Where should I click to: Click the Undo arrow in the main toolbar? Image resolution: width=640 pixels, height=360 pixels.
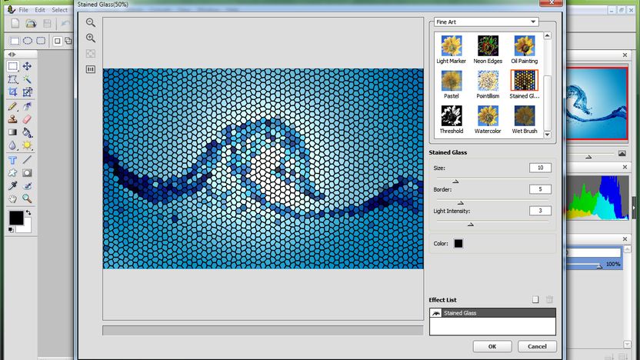65,23
